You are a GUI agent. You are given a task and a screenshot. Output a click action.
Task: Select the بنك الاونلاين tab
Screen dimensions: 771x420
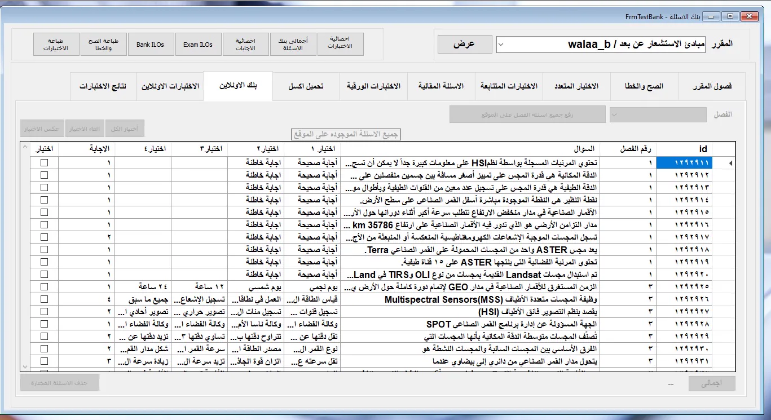[238, 86]
